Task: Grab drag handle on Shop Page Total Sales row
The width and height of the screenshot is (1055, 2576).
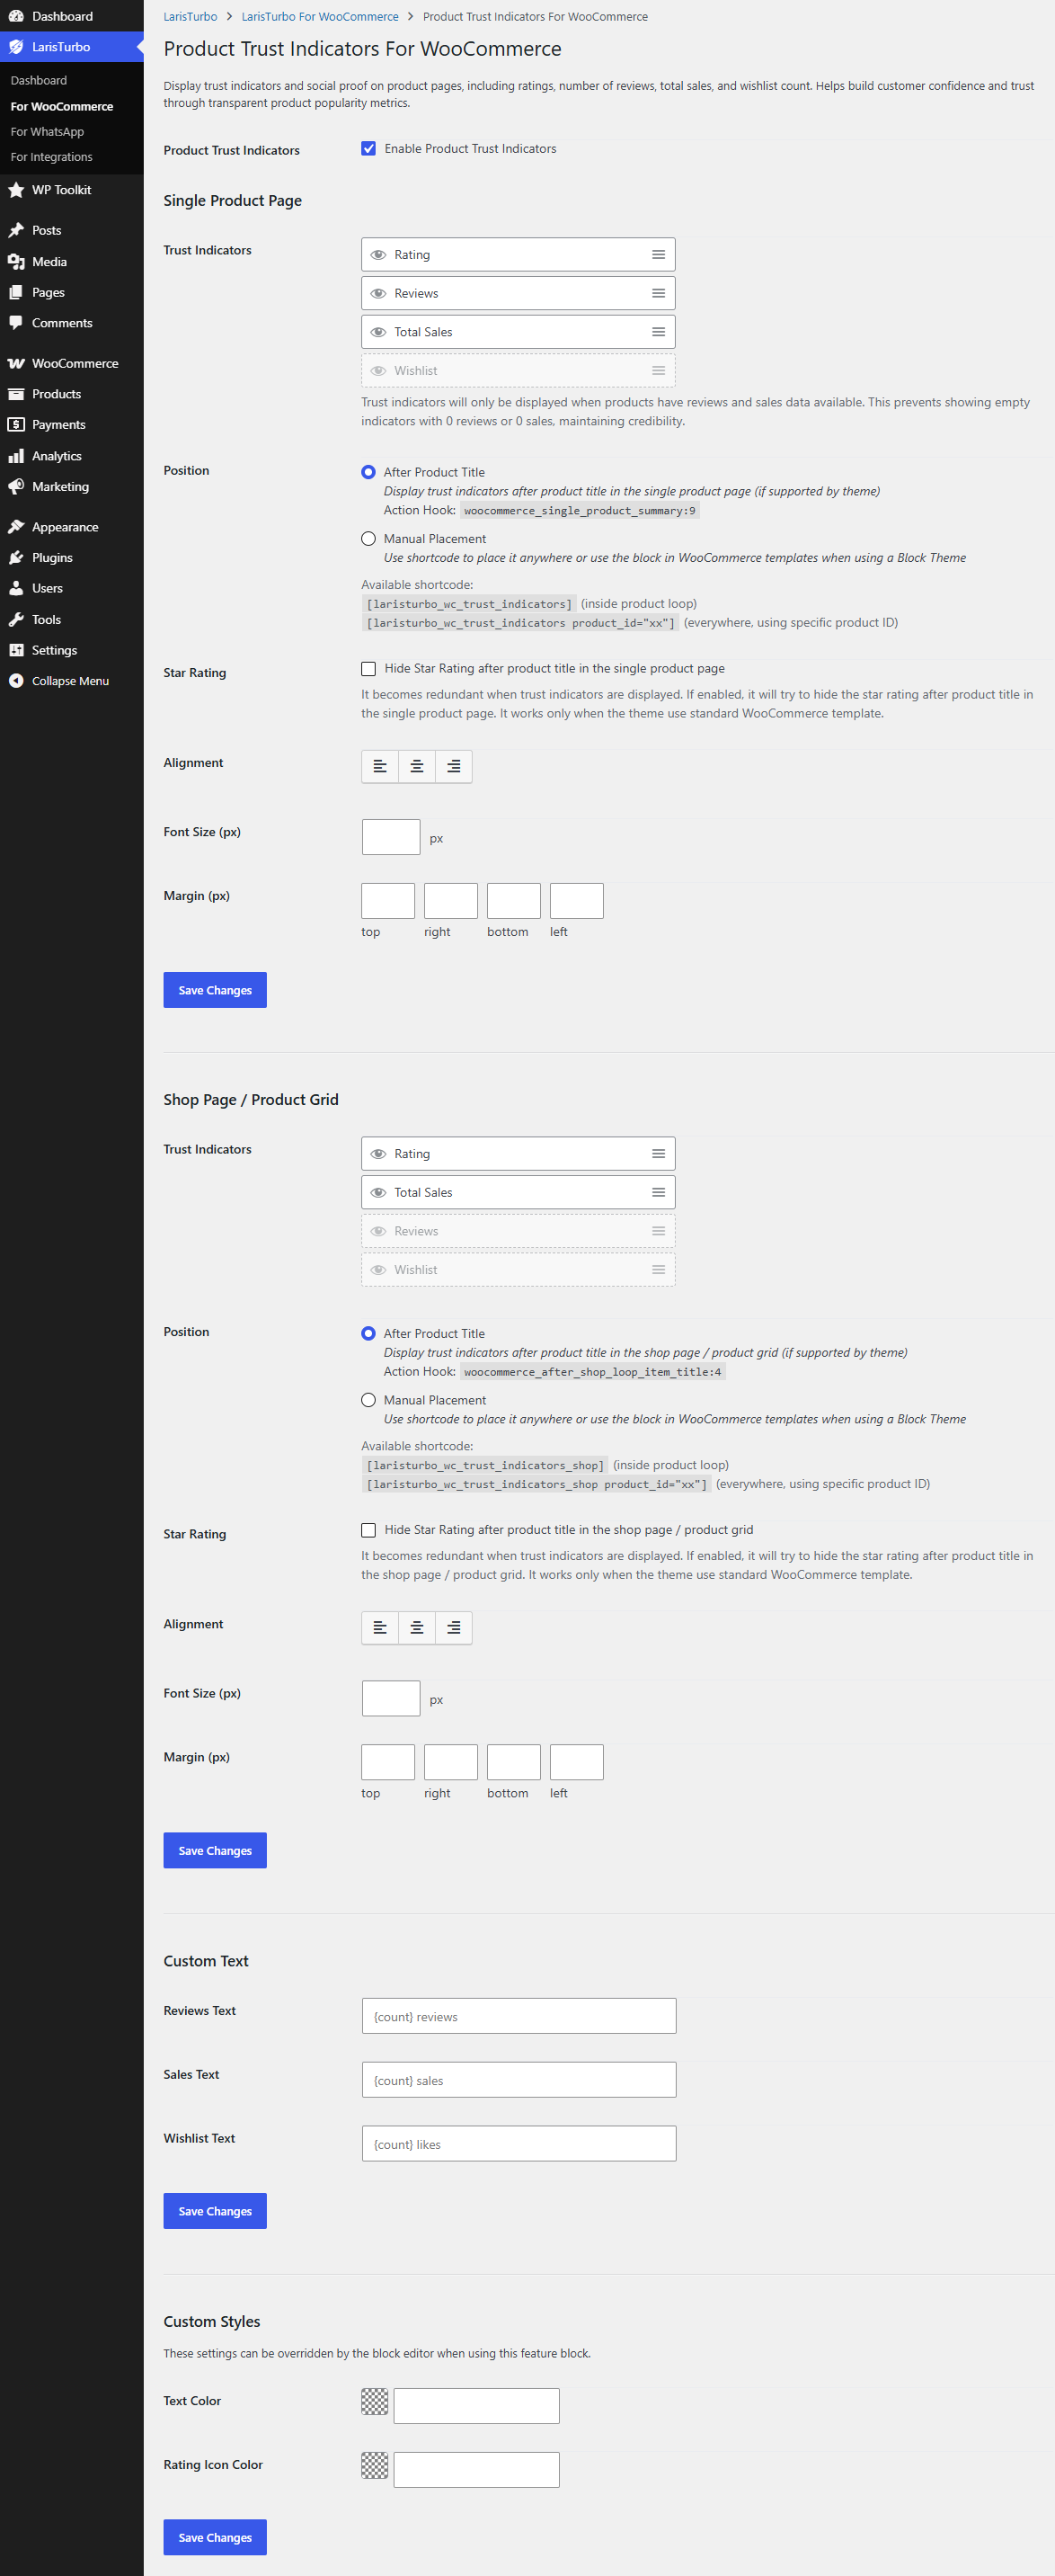Action: point(659,1192)
